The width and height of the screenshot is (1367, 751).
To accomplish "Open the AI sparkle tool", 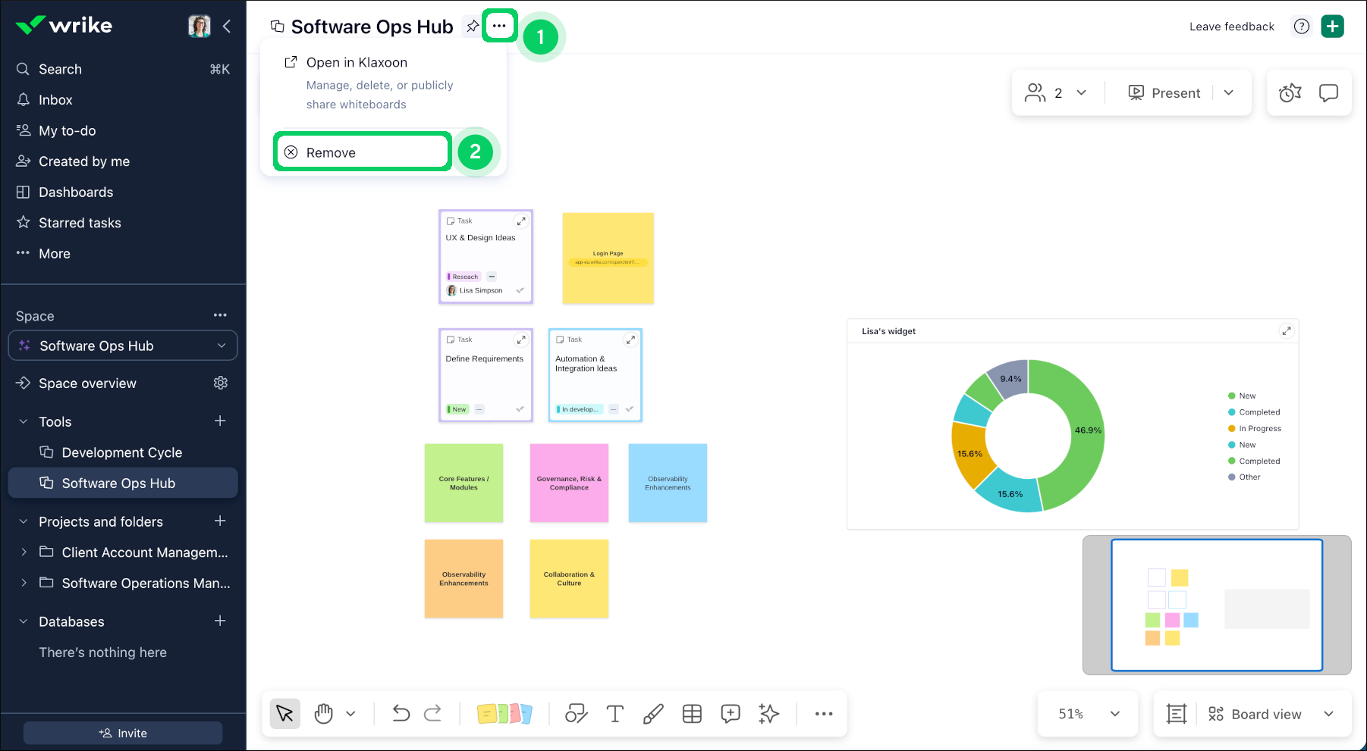I will pos(769,714).
